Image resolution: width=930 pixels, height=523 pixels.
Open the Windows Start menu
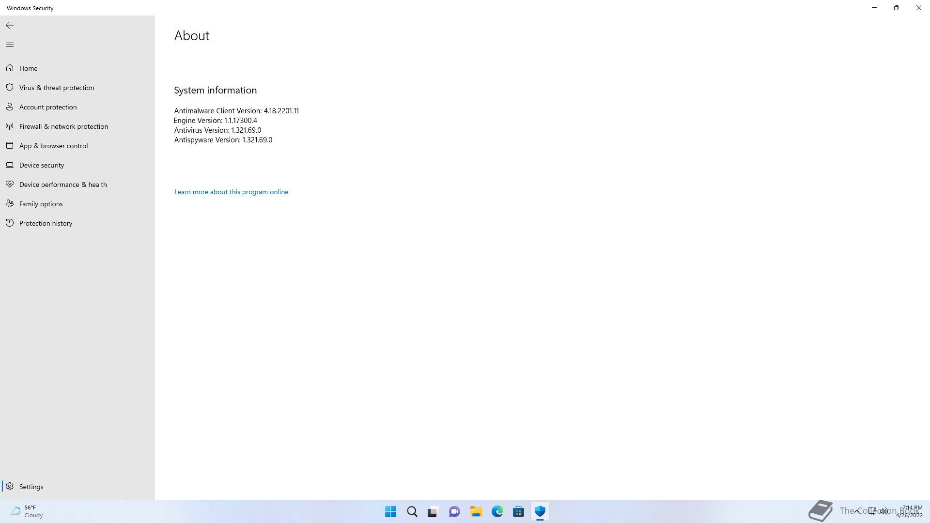[x=390, y=511]
